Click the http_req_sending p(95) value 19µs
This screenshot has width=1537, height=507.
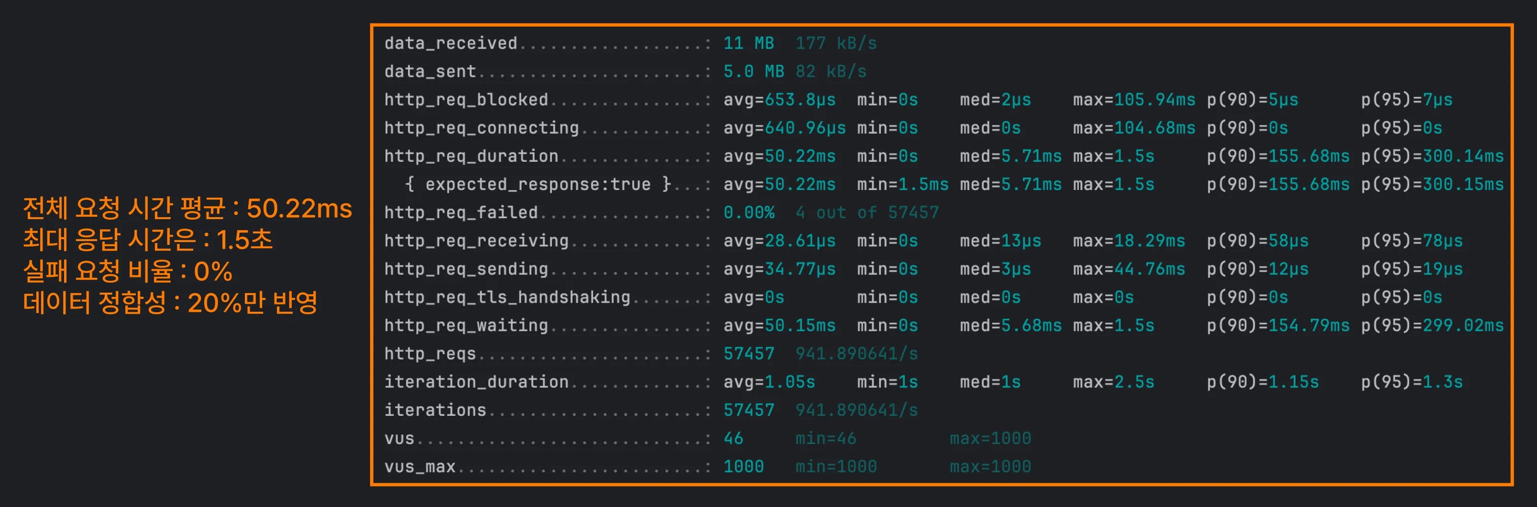pyautogui.click(x=1443, y=269)
